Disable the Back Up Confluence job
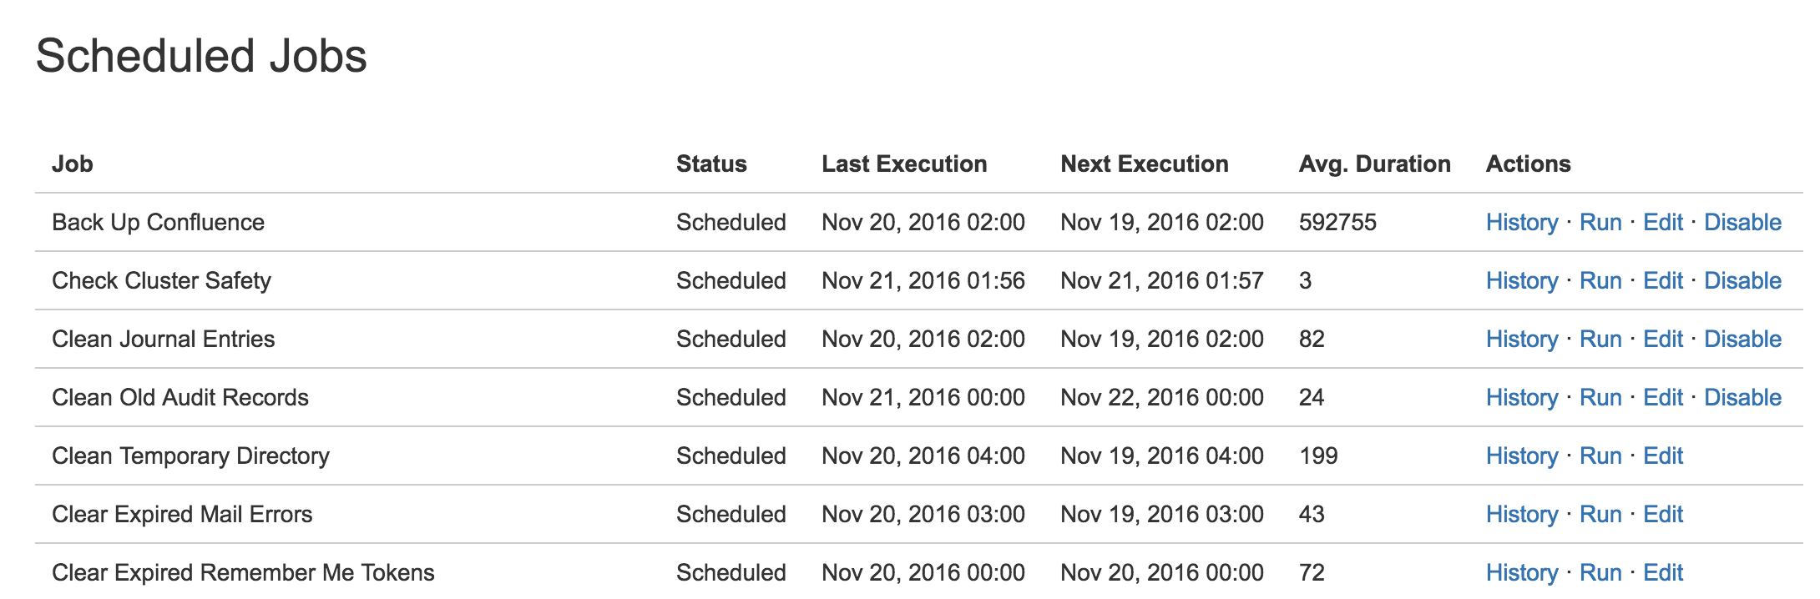This screenshot has height=599, width=1820. (x=1742, y=222)
